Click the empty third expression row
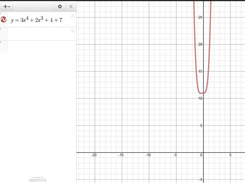This screenshot has height=183, width=245. [x=37, y=48]
